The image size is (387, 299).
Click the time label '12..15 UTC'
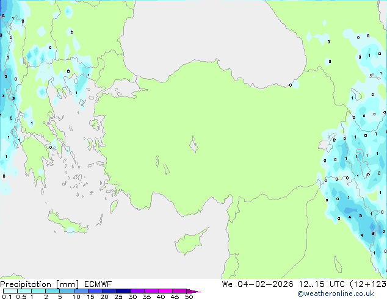(322, 284)
